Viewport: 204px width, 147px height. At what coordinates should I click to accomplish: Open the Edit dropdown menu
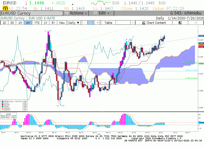pos(101,13)
